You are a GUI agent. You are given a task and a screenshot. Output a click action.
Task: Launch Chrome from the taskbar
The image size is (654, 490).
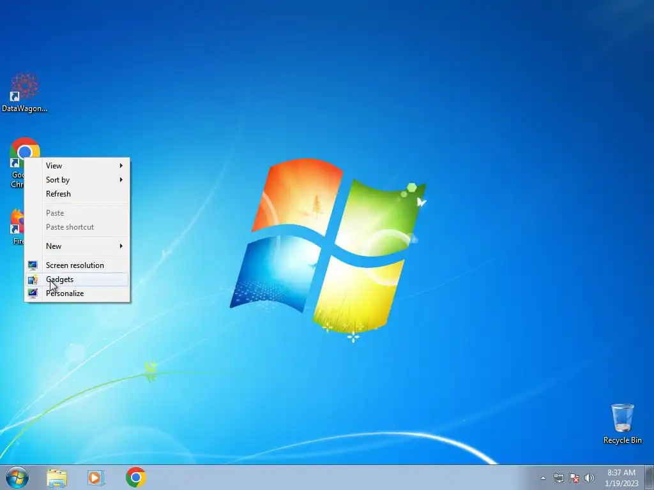135,477
